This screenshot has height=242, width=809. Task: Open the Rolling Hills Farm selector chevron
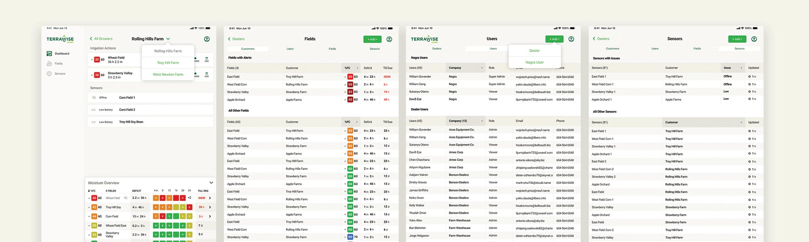coord(168,39)
